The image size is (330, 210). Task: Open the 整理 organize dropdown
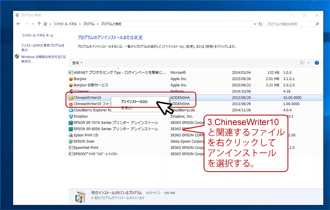tap(78, 63)
